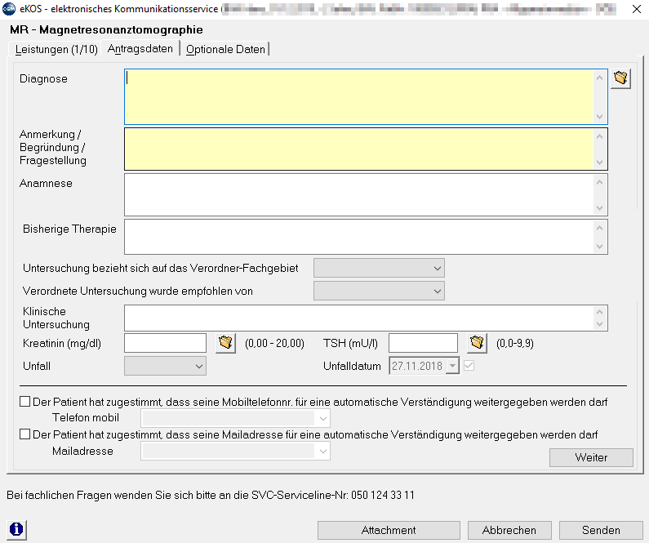Click the Unfalldatum date 27.11.2018
Image resolution: width=649 pixels, height=543 pixels.
tap(417, 366)
